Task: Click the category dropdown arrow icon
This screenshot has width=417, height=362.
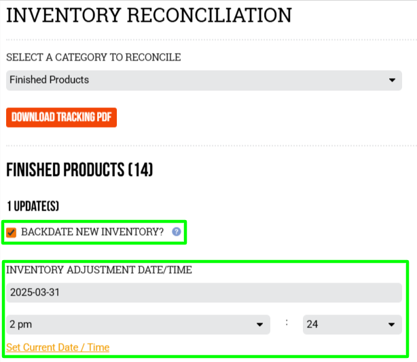Action: [x=392, y=80]
